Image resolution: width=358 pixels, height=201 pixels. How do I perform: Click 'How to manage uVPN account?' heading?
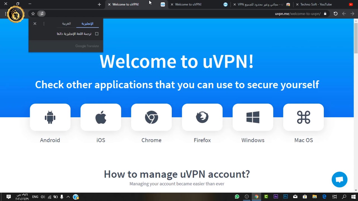click(x=177, y=174)
